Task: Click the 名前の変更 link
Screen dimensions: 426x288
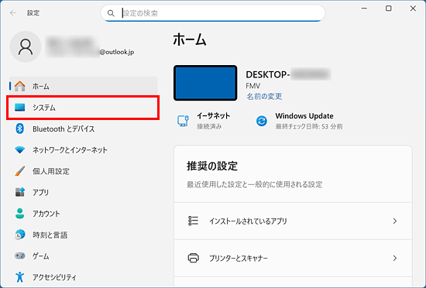Action: pyautogui.click(x=264, y=96)
